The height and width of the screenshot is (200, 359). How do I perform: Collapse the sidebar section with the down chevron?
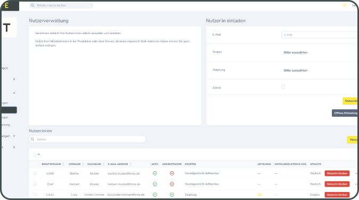pyautogui.click(x=14, y=93)
